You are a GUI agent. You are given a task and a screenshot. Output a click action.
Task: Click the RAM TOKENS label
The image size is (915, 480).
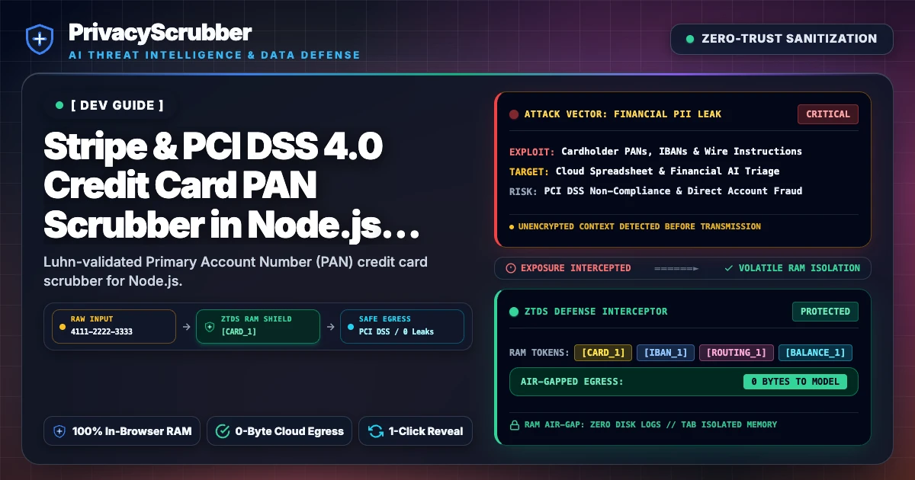click(x=538, y=353)
